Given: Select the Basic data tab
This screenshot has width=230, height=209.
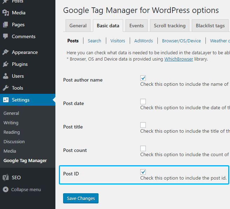Looking at the screenshot, I should coord(108,26).
